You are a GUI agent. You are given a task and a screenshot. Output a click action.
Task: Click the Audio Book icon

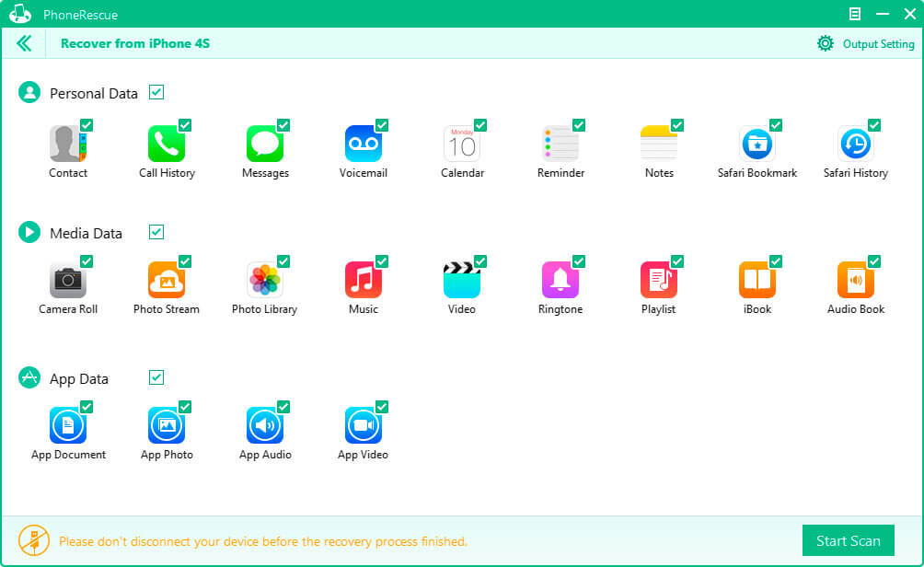tap(855, 280)
